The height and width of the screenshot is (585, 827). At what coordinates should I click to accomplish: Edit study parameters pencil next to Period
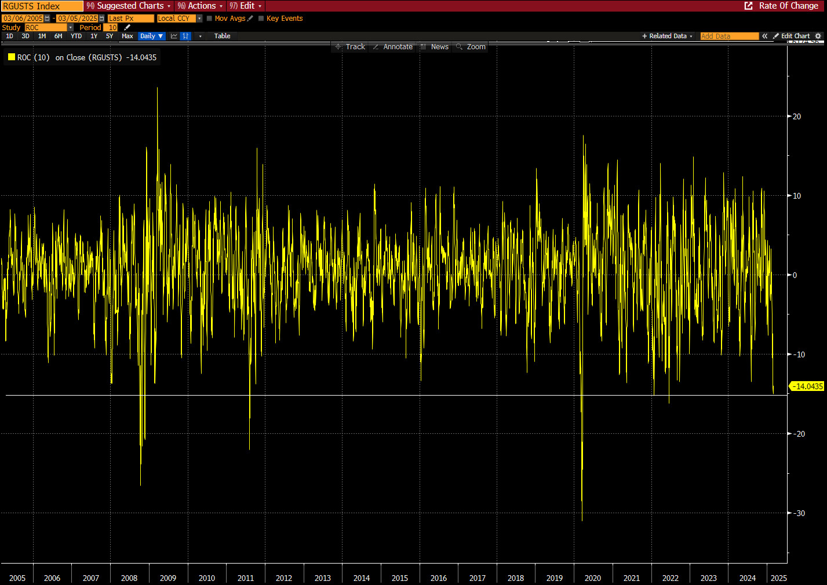127,27
